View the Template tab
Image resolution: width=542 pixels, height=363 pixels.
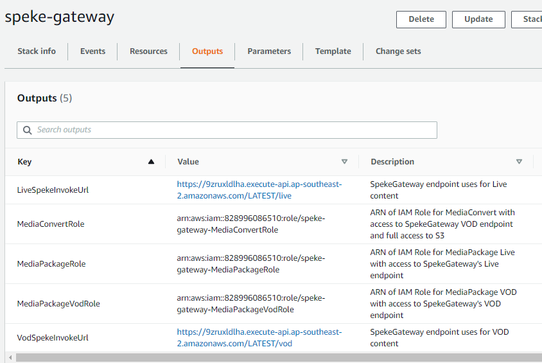click(333, 51)
